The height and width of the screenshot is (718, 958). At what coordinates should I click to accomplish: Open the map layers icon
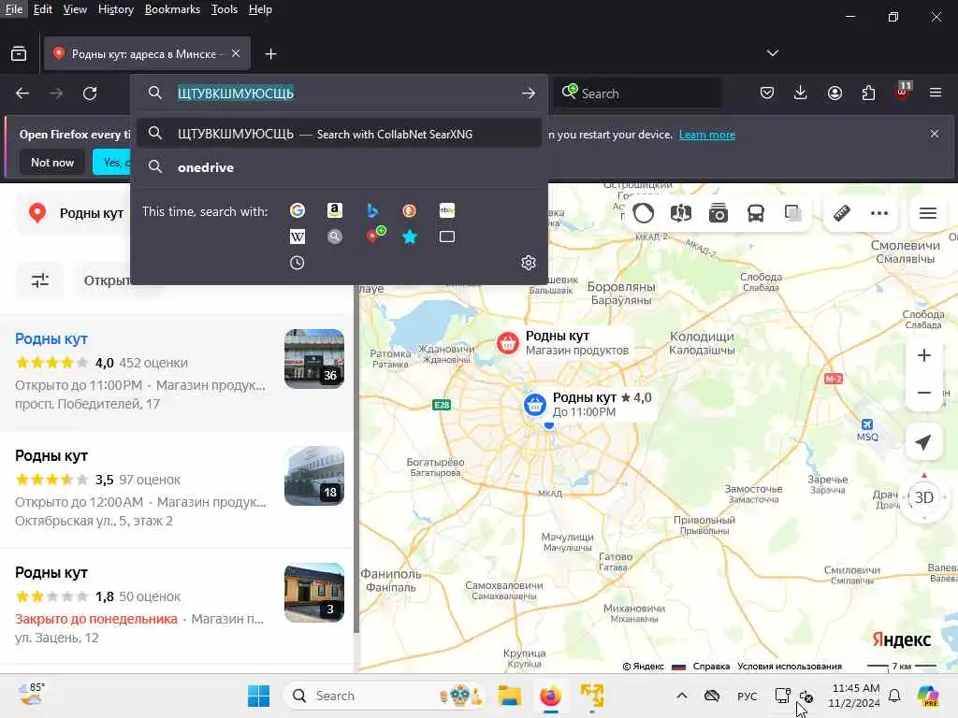[x=793, y=213]
